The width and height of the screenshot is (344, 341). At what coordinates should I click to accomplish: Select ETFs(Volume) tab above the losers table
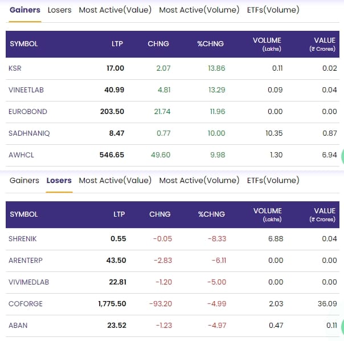(x=273, y=180)
